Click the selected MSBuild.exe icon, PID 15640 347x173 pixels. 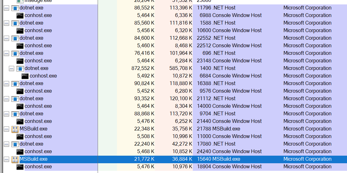click(15, 159)
